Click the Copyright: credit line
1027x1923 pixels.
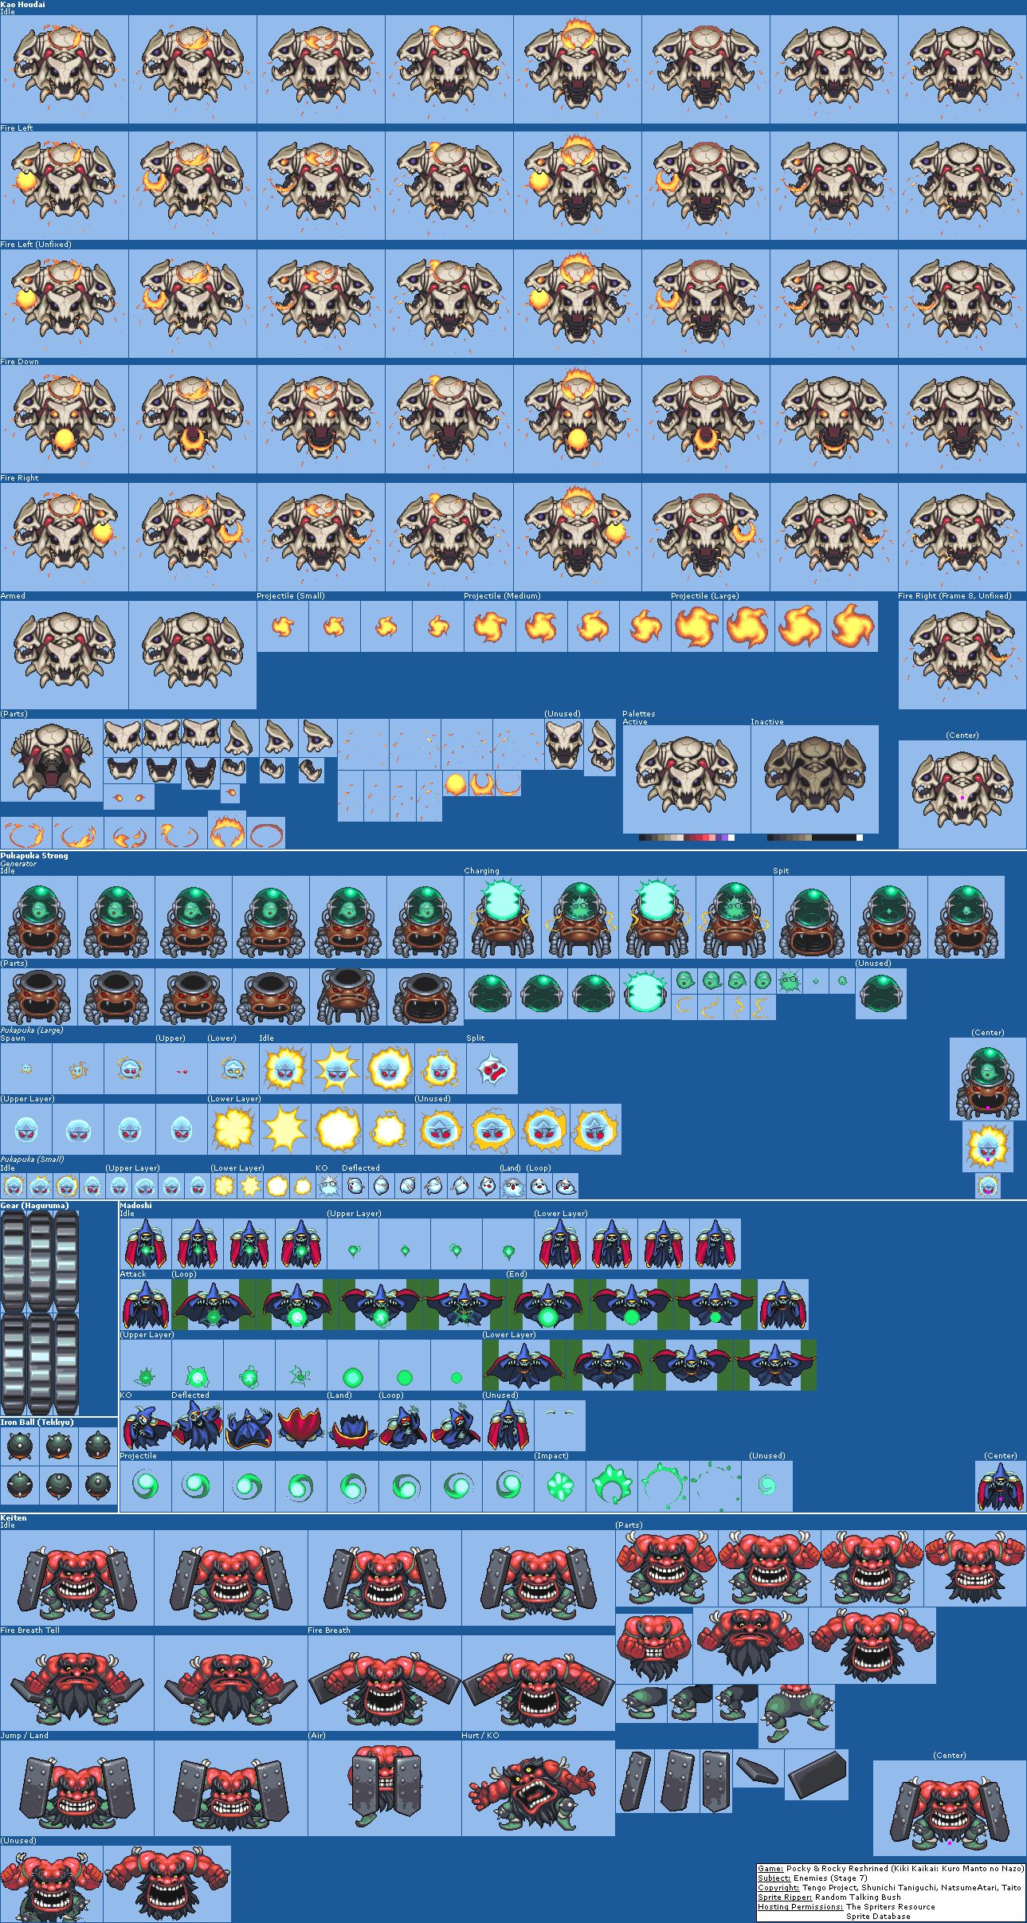[889, 1888]
